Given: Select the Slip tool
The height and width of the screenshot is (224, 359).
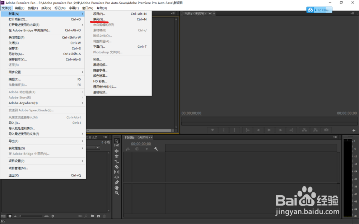Looking at the screenshot, I should click(x=117, y=172).
